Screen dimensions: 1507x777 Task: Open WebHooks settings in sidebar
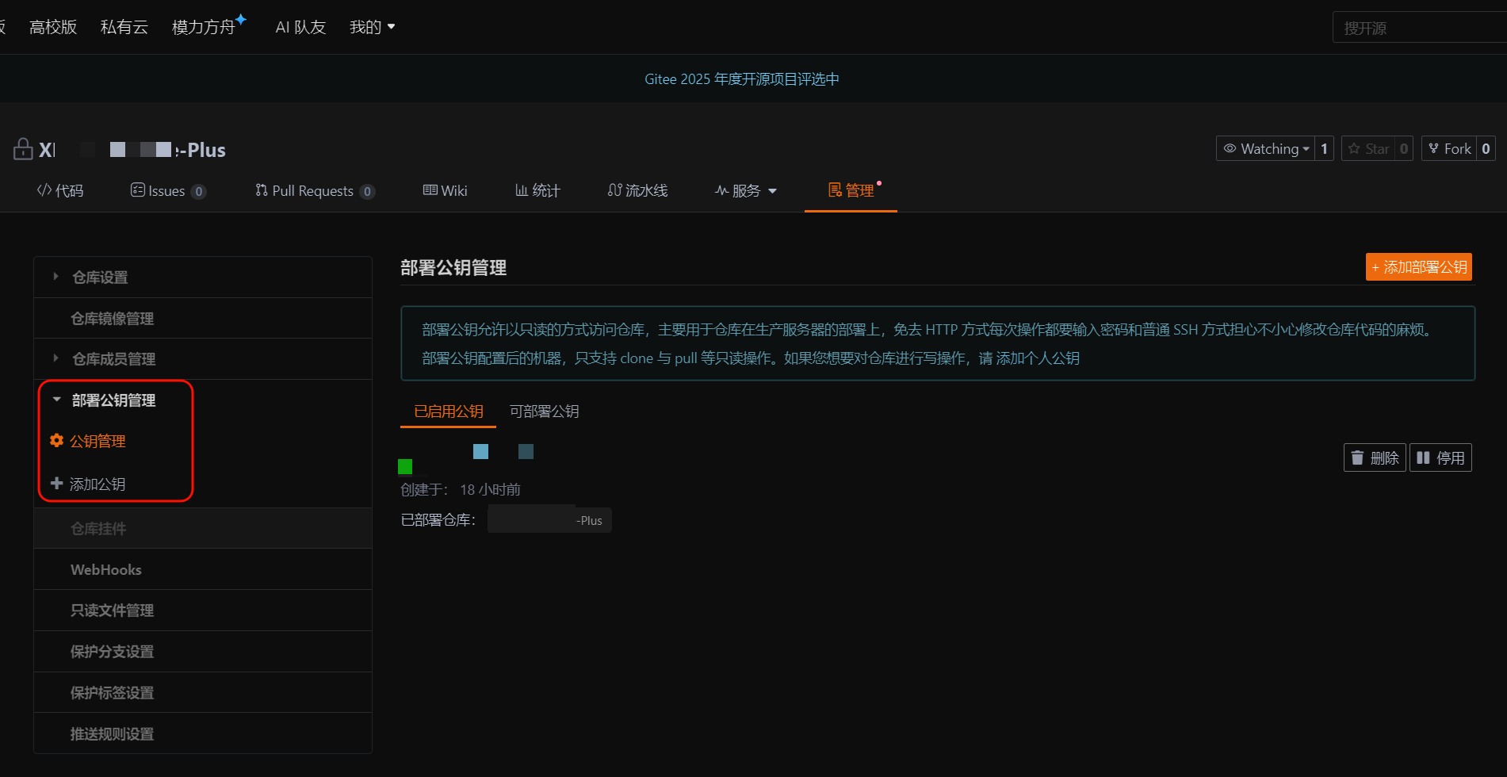[203, 569]
